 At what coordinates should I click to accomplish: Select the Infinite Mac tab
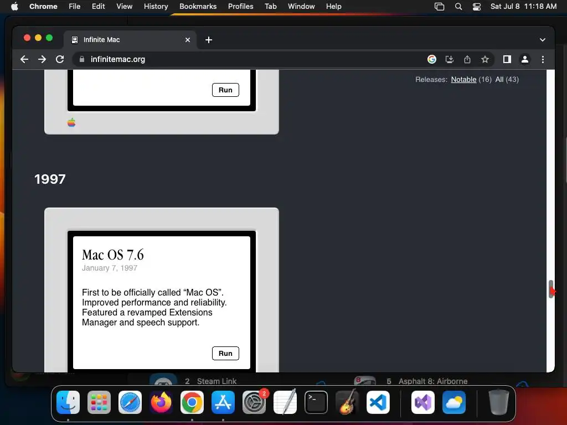(130, 40)
